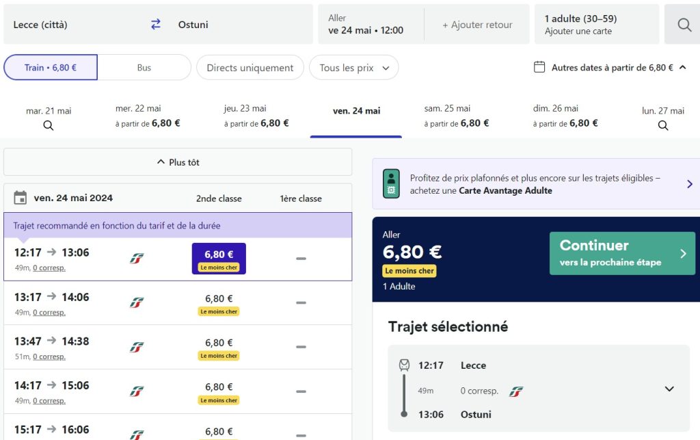Open search using the magnifier icon top right
The image size is (700, 440).
point(682,24)
